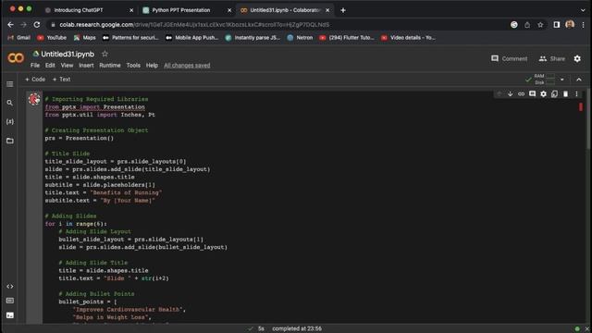Open the tab search dropdown arrow

click(583, 10)
